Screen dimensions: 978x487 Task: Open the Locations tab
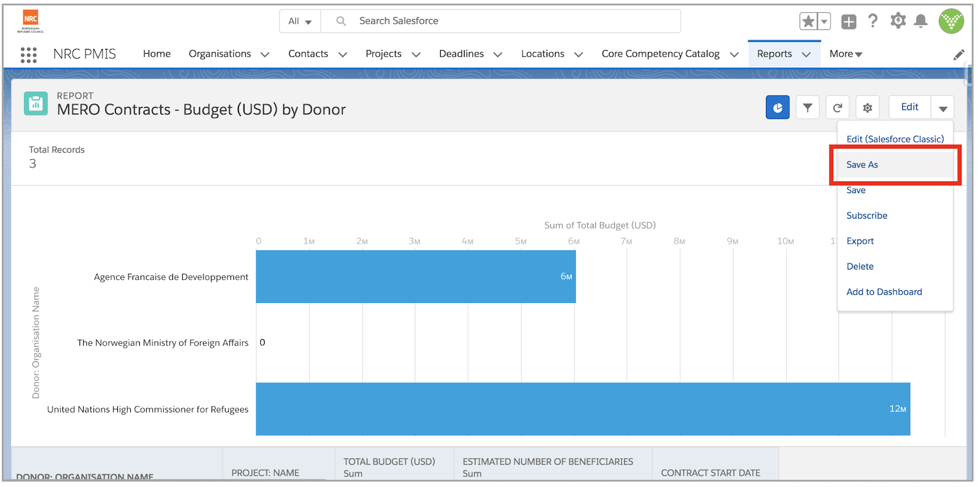tap(542, 54)
